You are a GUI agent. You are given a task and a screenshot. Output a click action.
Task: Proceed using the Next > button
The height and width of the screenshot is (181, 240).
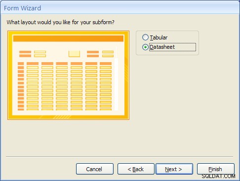[174, 169]
